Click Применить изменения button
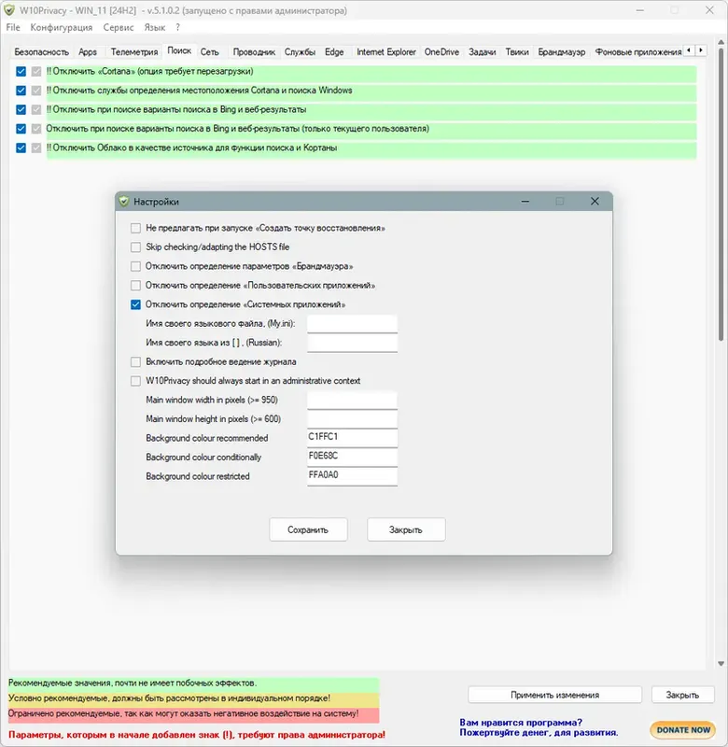Image resolution: width=728 pixels, height=747 pixels. click(554, 695)
